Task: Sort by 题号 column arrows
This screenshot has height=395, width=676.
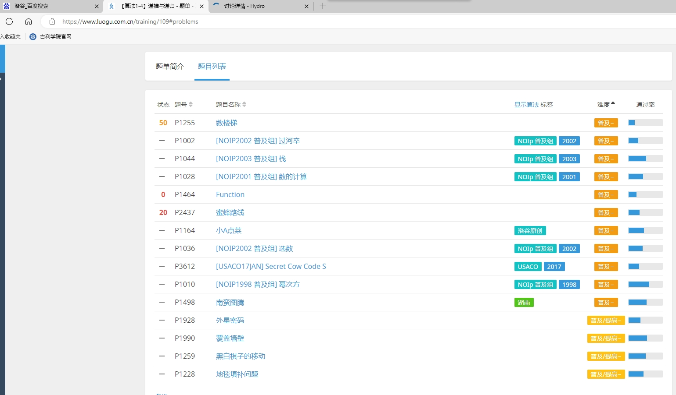Action: tap(191, 105)
